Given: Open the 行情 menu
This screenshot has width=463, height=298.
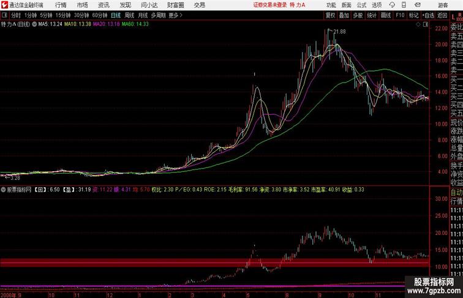Looking at the screenshot, I should click(x=61, y=5).
